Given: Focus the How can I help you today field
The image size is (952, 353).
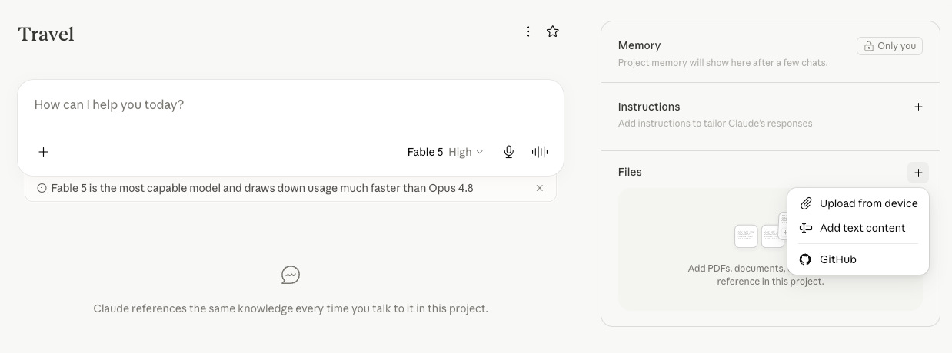Looking at the screenshot, I should (x=291, y=105).
